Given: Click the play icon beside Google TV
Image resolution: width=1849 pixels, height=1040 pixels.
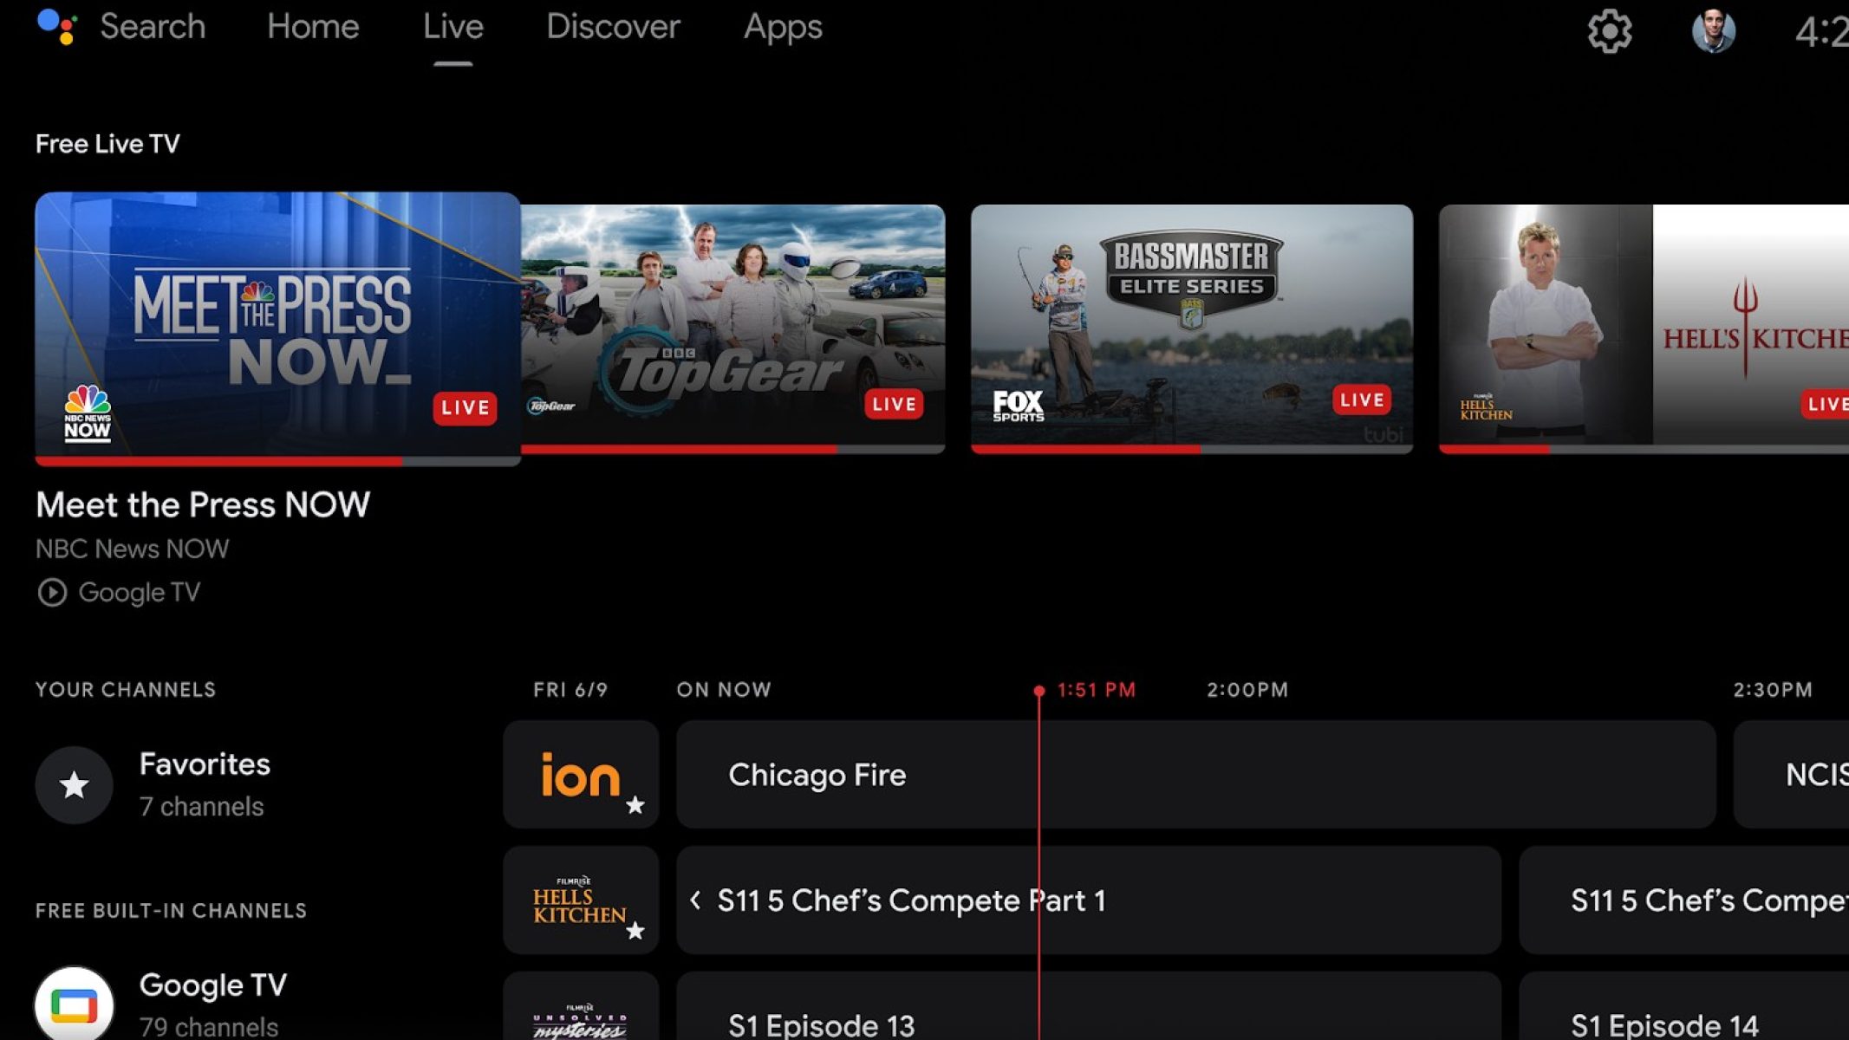Looking at the screenshot, I should tap(52, 593).
